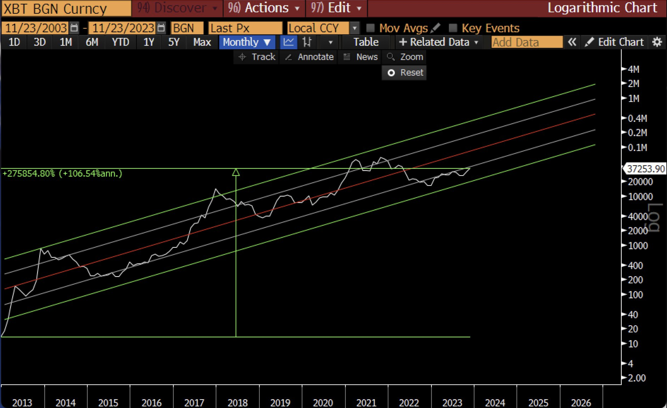This screenshot has height=408, width=667.
Task: Open the 97) Edit menu
Action: (336, 8)
